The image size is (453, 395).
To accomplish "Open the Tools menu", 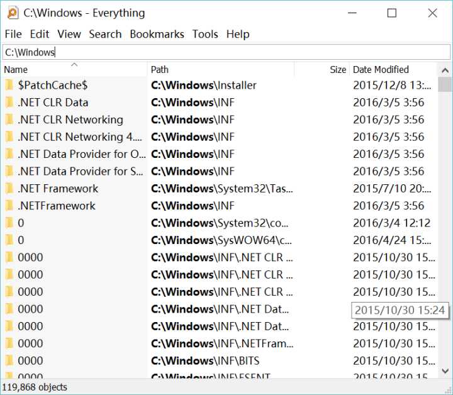I will click(205, 34).
